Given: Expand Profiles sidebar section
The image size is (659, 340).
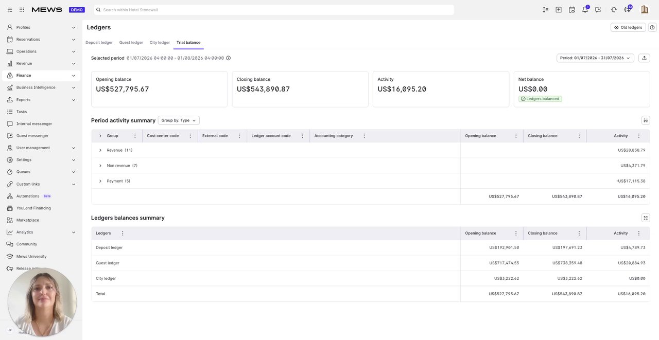Looking at the screenshot, I should [41, 27].
